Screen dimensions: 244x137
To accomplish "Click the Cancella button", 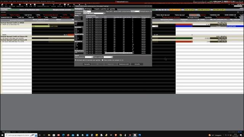I will click(87, 64).
